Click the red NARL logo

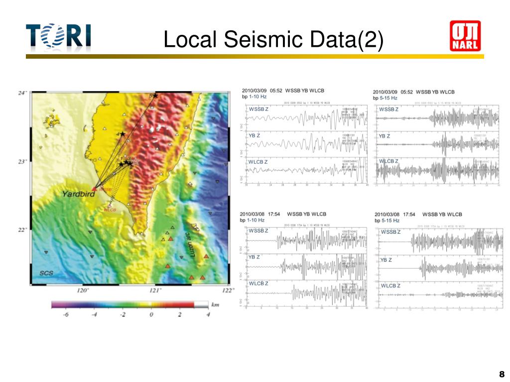click(x=465, y=36)
